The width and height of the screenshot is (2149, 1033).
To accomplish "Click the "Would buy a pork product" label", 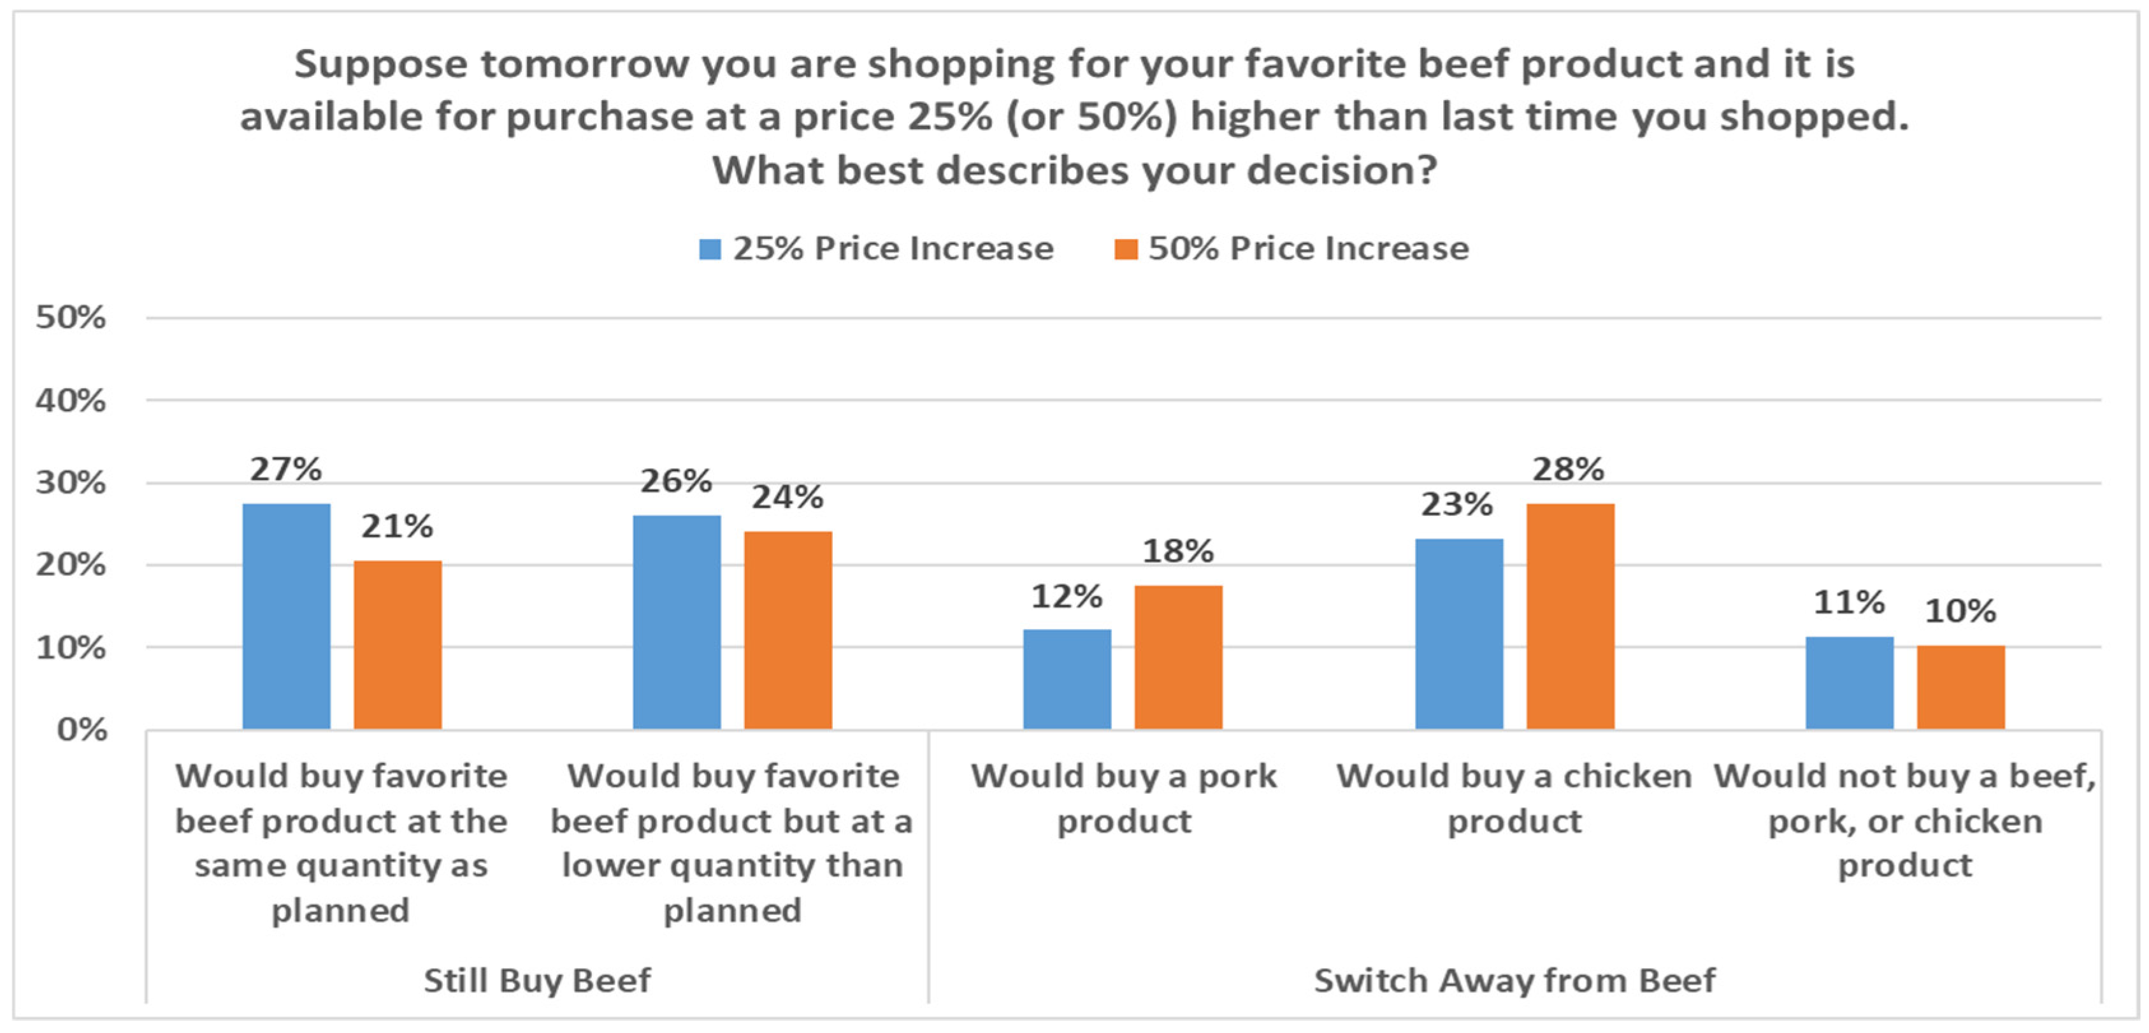I will click(x=1124, y=798).
